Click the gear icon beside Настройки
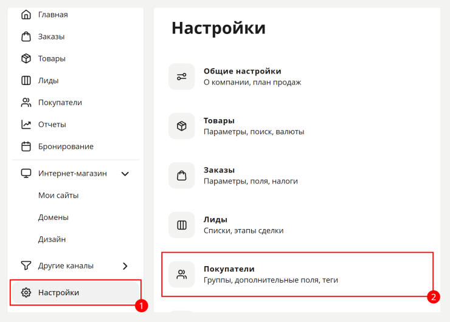This screenshot has height=322, width=450. (x=26, y=292)
